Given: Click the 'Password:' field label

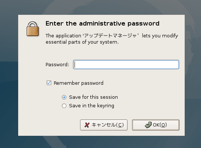Looking at the screenshot, I should click(57, 65).
